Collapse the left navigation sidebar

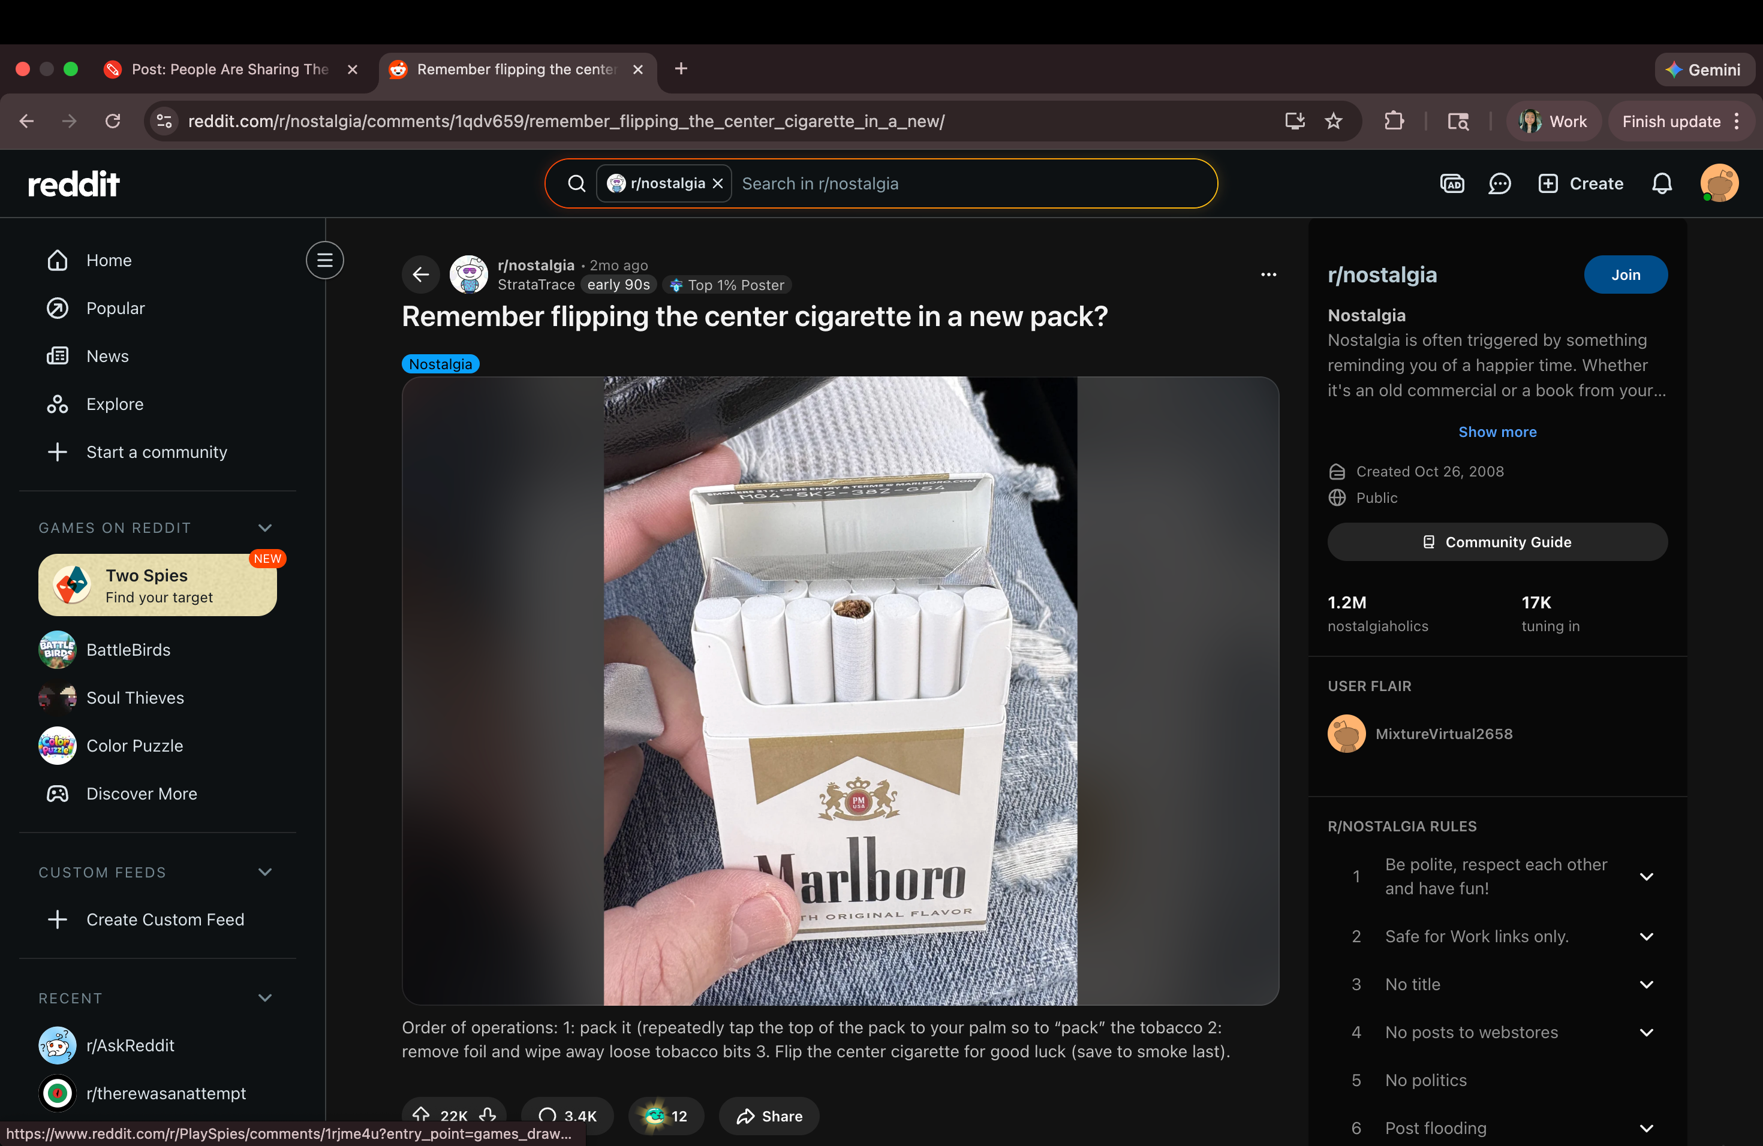pos(324,261)
